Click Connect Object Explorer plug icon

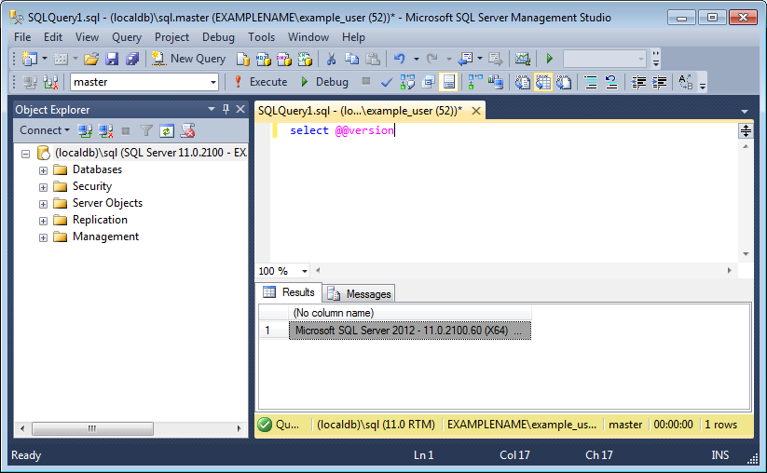click(85, 130)
